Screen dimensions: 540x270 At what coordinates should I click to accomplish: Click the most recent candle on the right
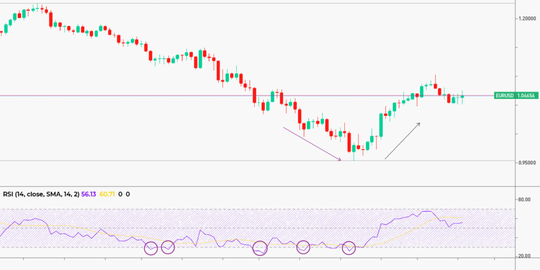pos(462,97)
